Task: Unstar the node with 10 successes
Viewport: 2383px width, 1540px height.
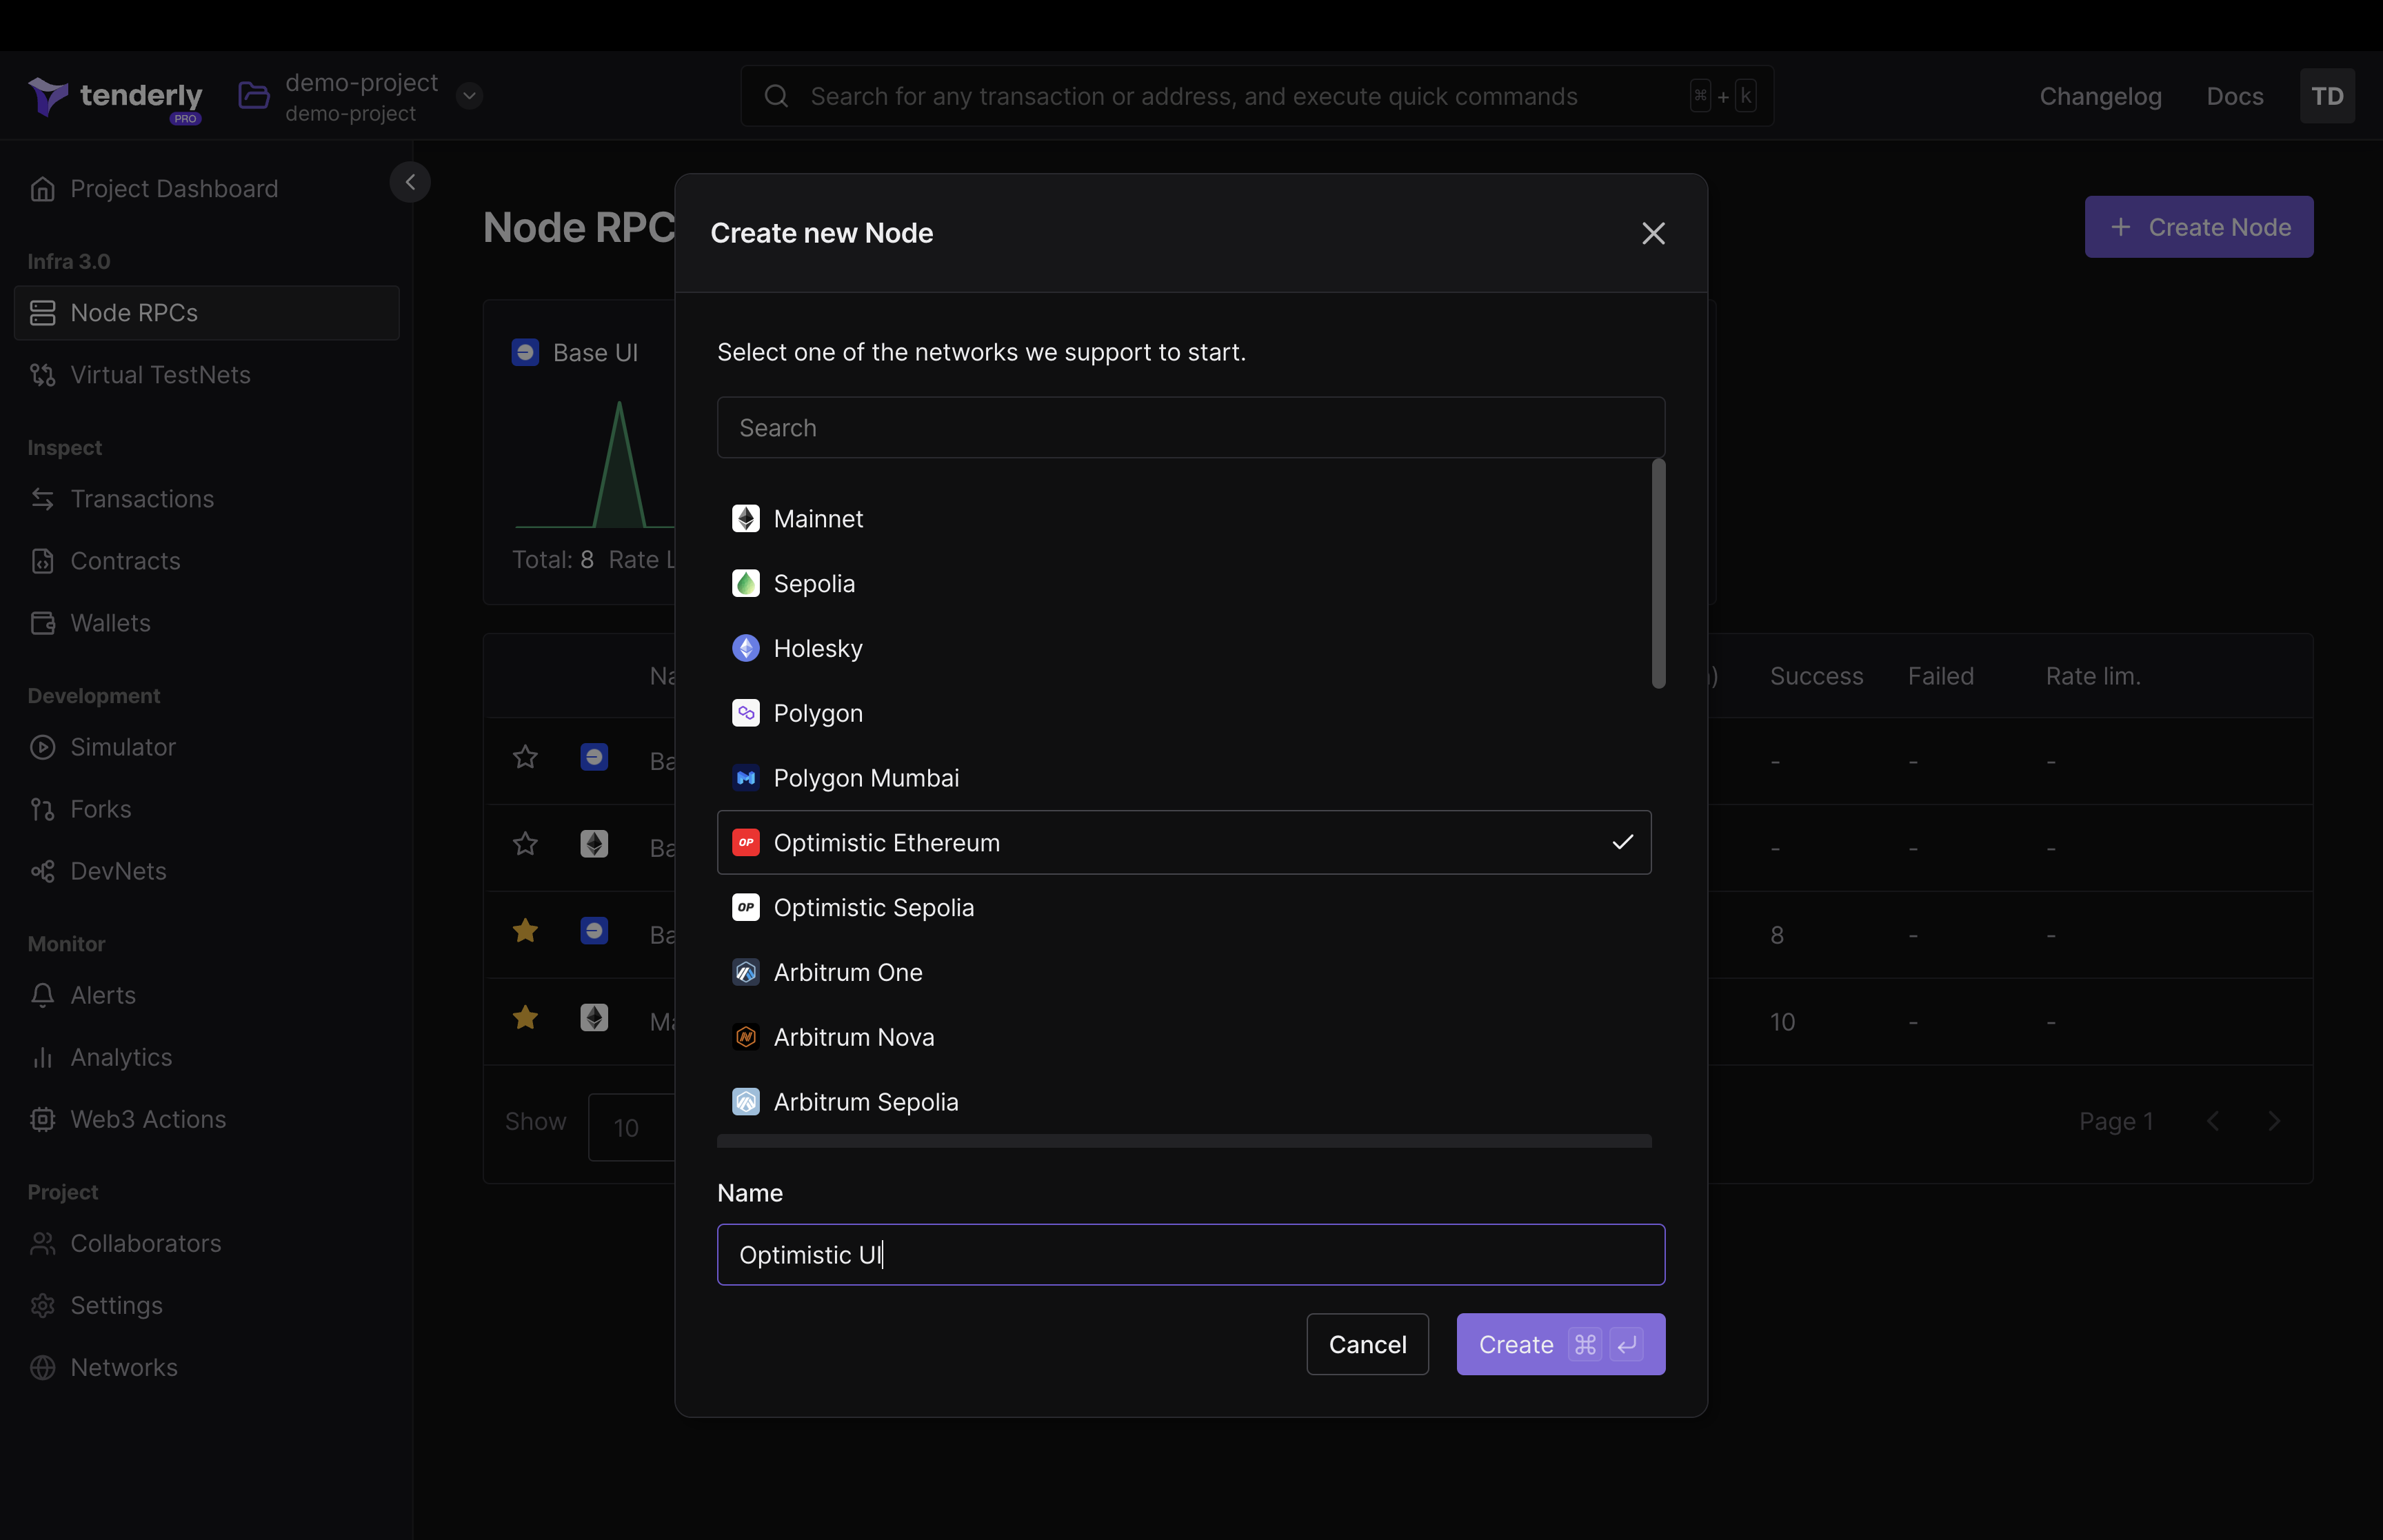Action: coord(525,1019)
